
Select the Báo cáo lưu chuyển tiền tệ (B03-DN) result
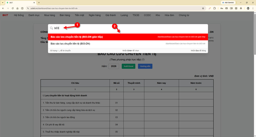tap(128, 44)
